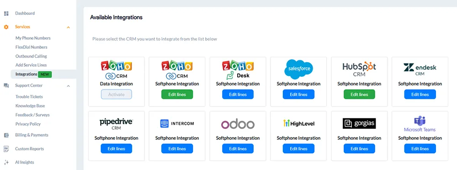Viewport: 457px width, 170px height.
Task: Click the Intercom logo
Action: (177, 124)
